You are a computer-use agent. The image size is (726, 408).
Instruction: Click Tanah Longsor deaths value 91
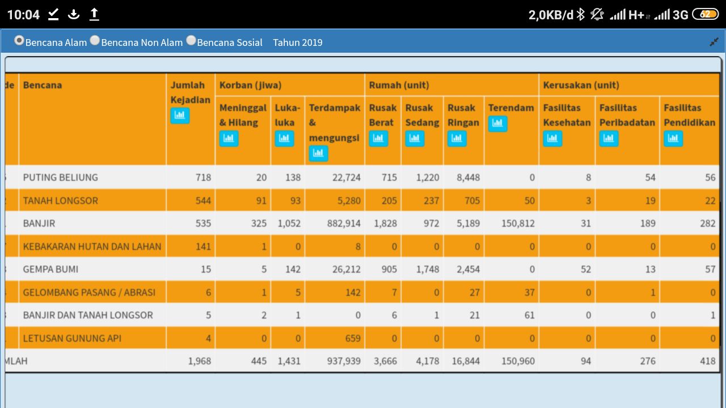(261, 201)
